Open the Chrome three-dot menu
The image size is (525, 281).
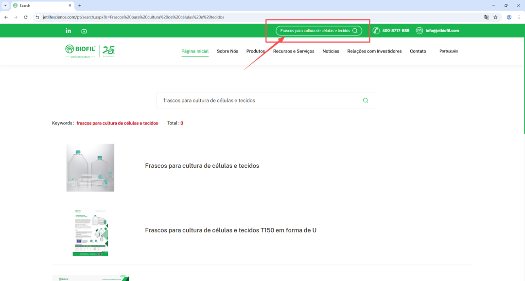click(x=519, y=17)
